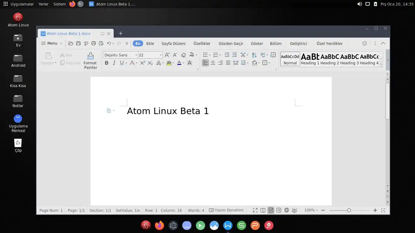415x233 pixels.
Task: Open the font size 22 dropdown
Action: (x=161, y=55)
